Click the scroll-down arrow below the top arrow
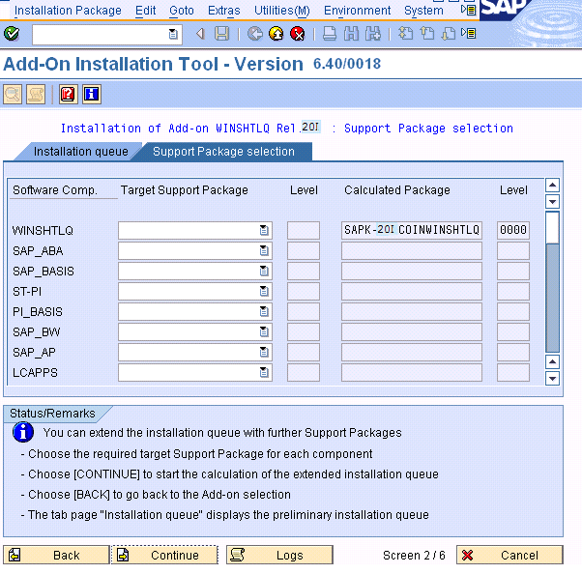582x574 pixels. (x=552, y=202)
